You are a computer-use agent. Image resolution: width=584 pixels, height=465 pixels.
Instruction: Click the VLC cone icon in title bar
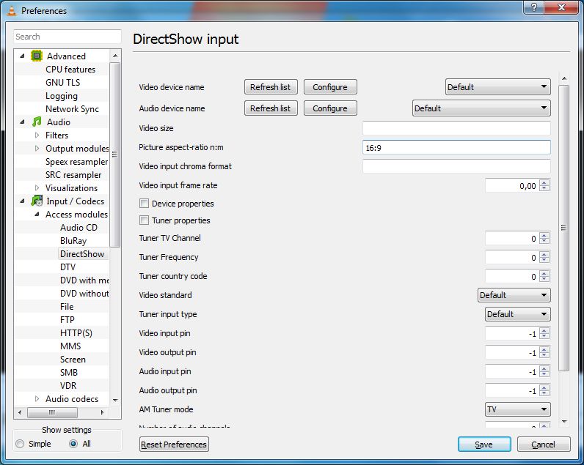(12, 11)
